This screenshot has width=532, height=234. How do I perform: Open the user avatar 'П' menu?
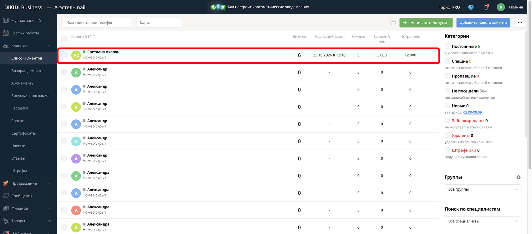(501, 7)
